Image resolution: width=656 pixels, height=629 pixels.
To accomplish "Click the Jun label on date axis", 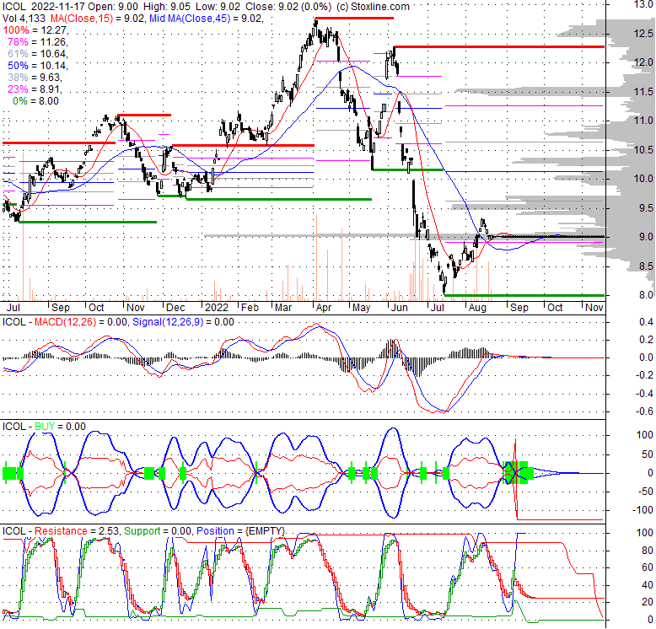I will coord(399,308).
